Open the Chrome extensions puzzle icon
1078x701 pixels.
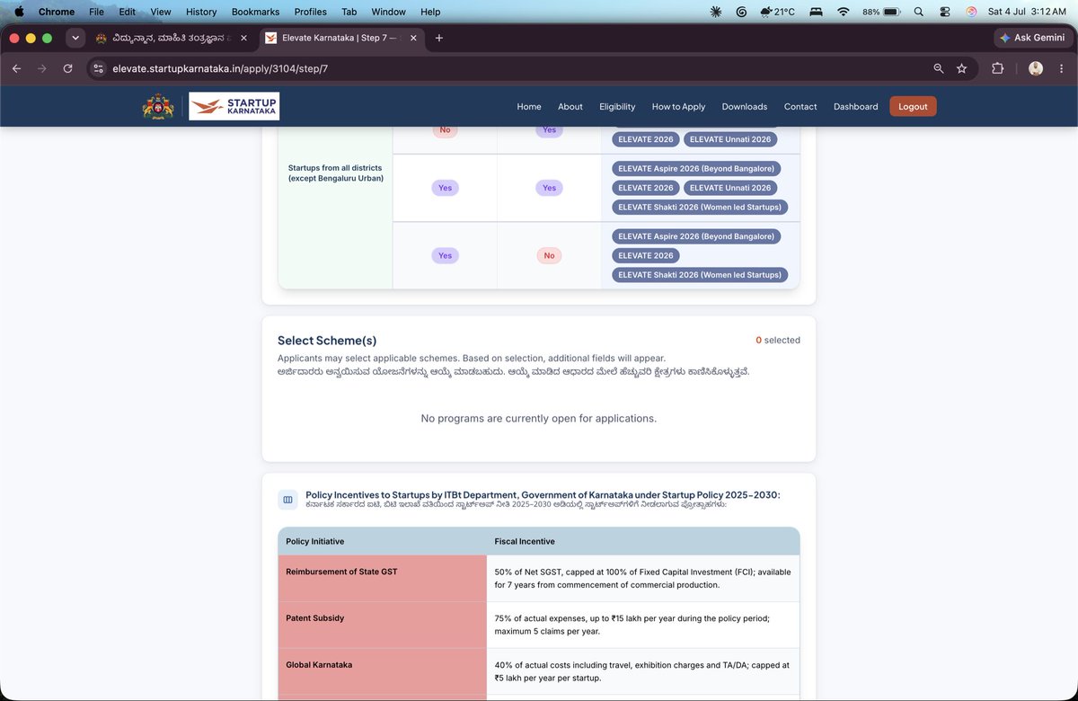[x=997, y=68]
